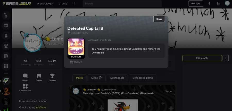Select the Scheduled posts tab
232x111 pixels.
click(x=143, y=78)
